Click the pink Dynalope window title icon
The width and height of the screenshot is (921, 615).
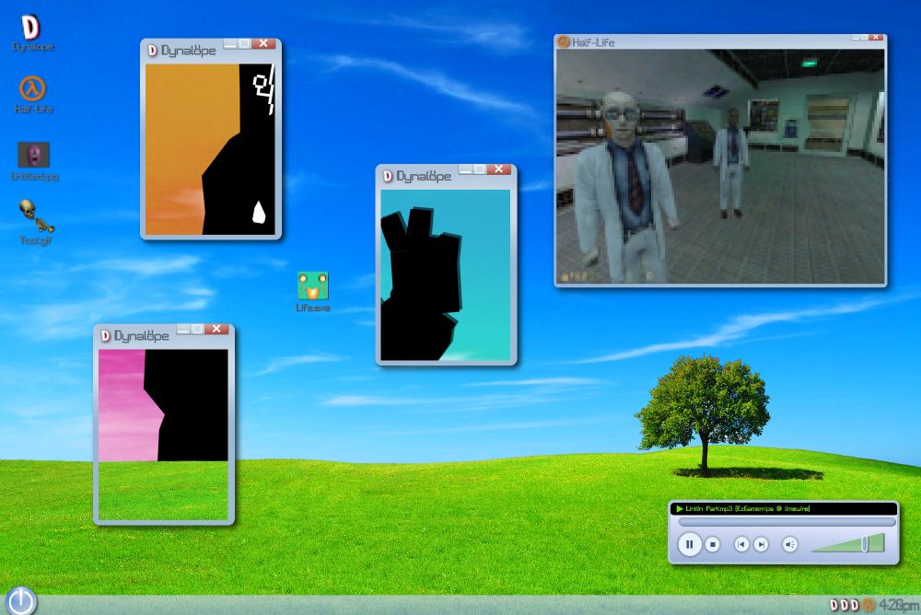[105, 336]
